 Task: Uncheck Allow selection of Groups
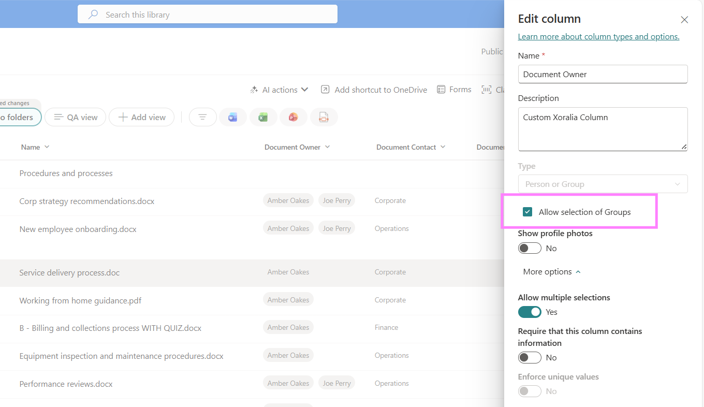[x=527, y=212]
